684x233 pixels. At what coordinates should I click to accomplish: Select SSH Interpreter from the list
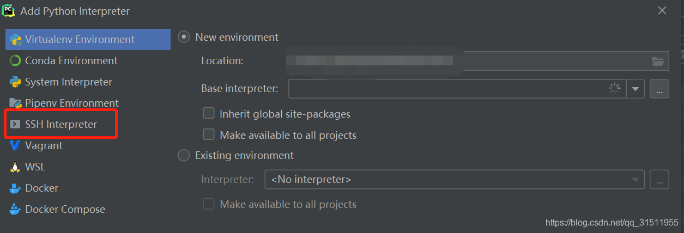click(61, 125)
